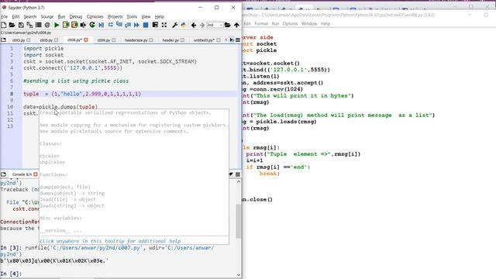Open Options menu in IDLE window
Image resolution: width=496 pixels, height=279 pixels.
click(290, 24)
